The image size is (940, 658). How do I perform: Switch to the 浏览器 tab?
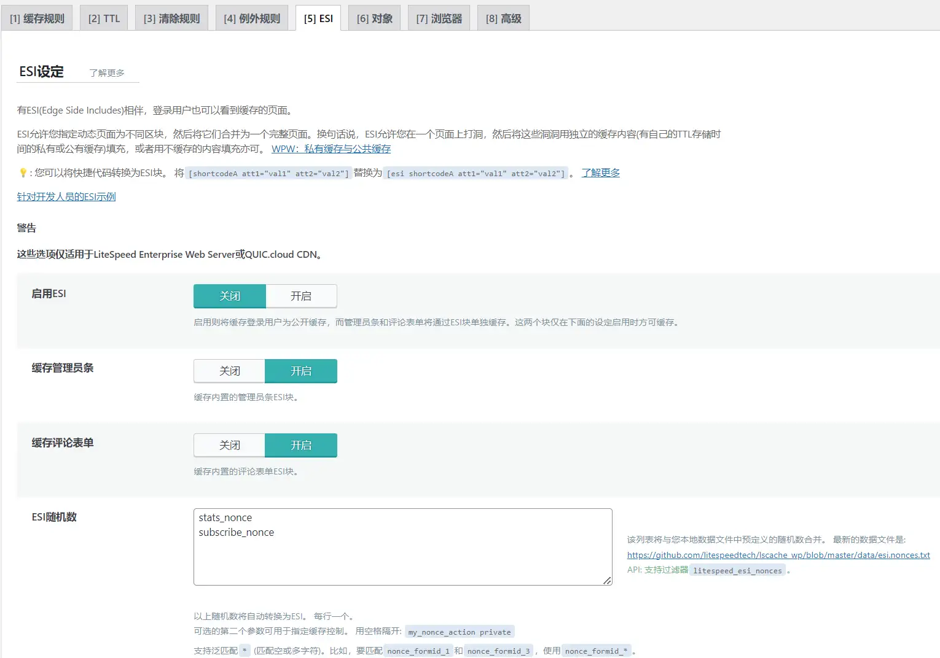(439, 18)
